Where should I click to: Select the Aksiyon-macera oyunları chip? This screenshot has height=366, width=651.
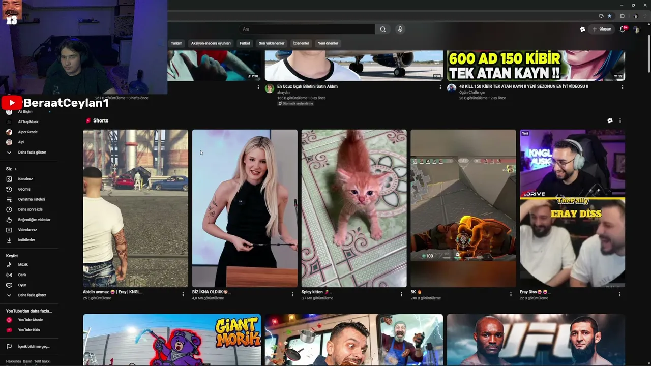click(x=211, y=43)
